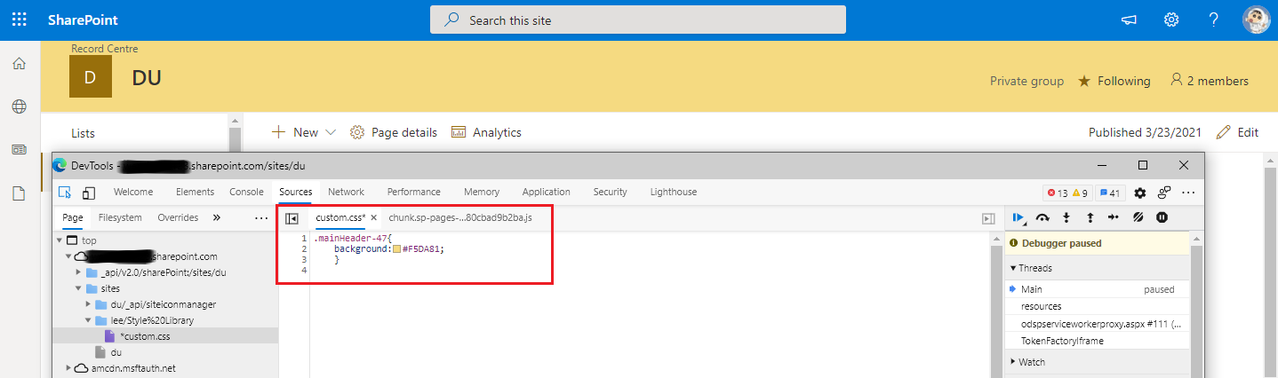
Task: Click the DU site logo tile
Action: (91, 77)
